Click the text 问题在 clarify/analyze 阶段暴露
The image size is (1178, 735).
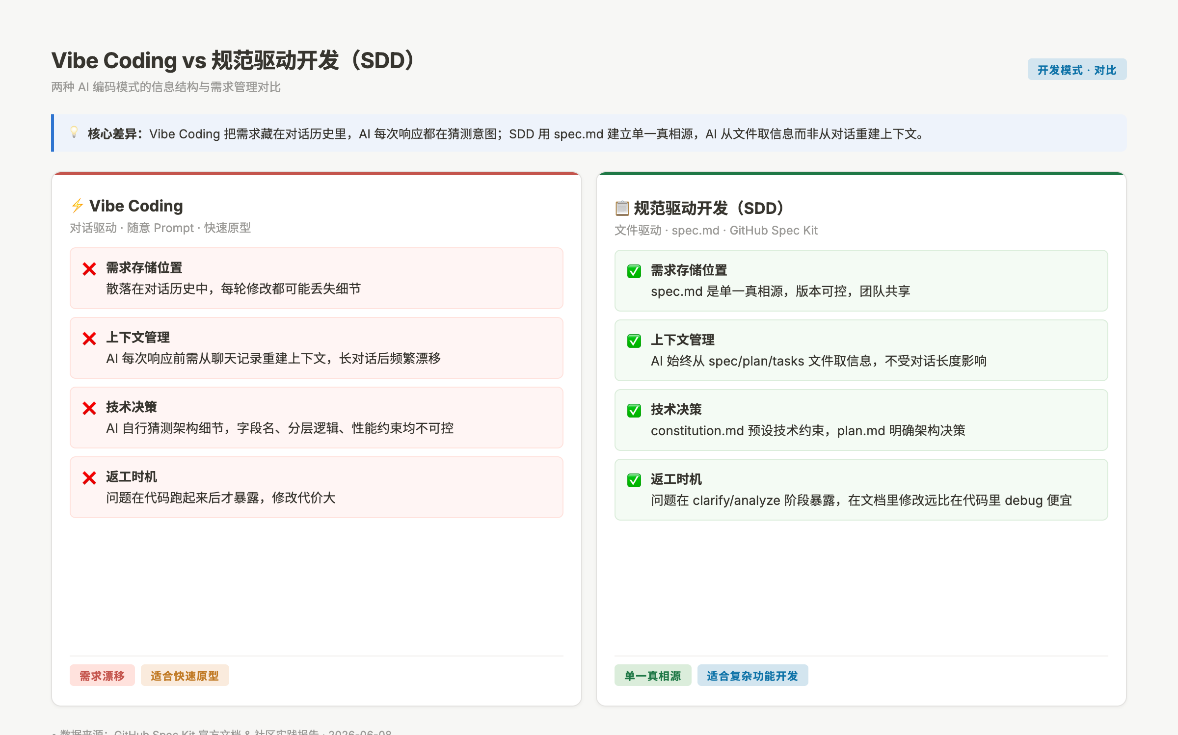click(743, 500)
